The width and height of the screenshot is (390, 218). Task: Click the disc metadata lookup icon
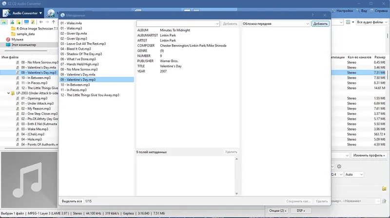point(51,13)
